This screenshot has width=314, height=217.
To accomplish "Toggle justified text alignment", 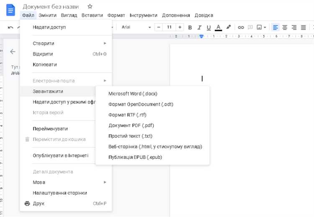I will [303, 28].
